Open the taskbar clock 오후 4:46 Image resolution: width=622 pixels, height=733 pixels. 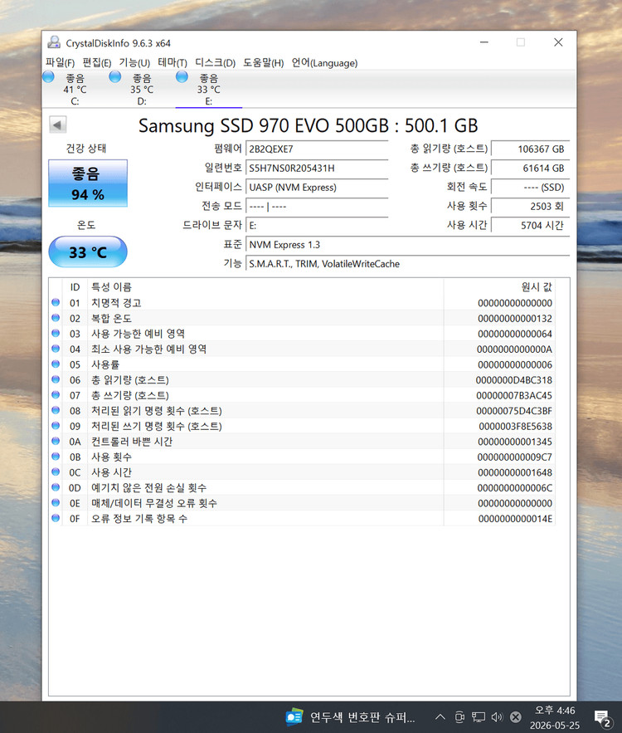click(x=555, y=717)
